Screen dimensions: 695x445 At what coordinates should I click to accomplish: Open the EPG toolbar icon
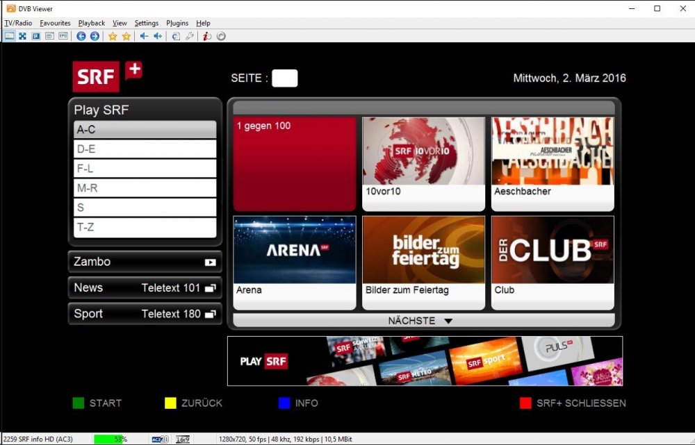coord(63,35)
